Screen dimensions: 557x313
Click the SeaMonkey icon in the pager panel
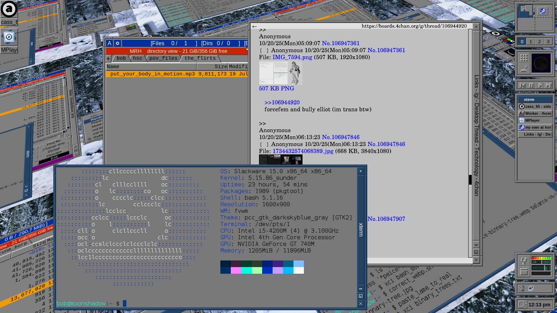(542, 11)
